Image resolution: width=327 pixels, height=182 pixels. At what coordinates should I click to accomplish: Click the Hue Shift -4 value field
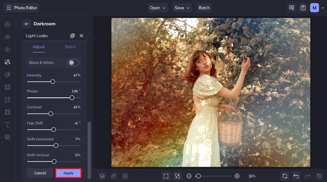[x=75, y=123]
